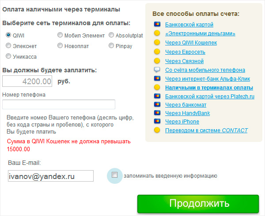Click the yellow icon beside Через Связной
Viewport: 265px width, 216px height.
[157, 61]
